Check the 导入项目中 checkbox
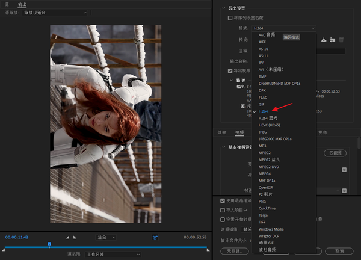This screenshot has height=260, width=361. [222, 211]
